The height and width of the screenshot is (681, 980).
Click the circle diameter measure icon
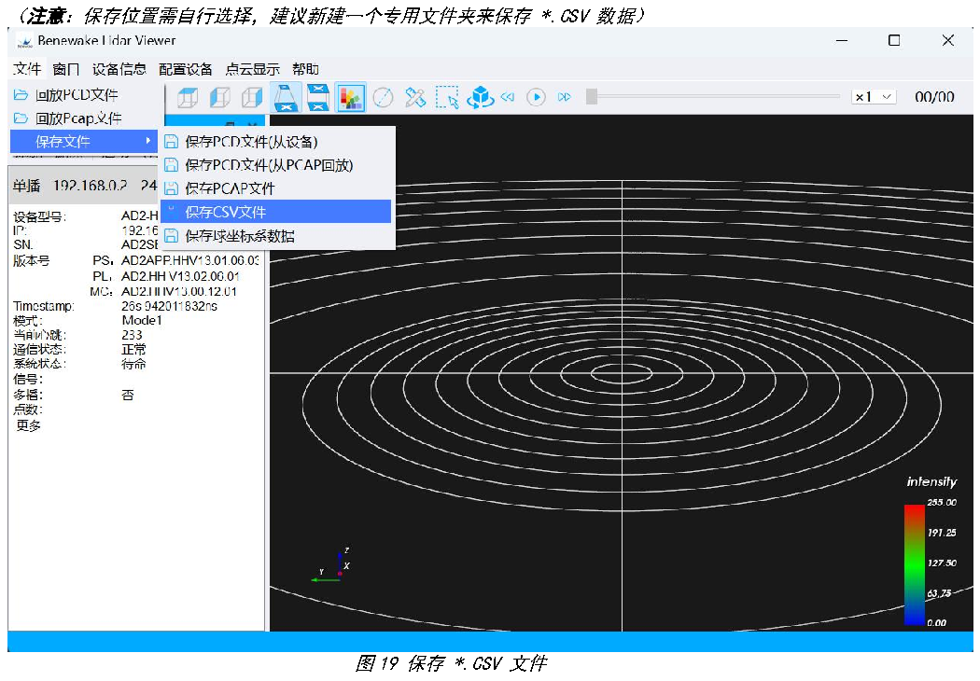pos(383,97)
